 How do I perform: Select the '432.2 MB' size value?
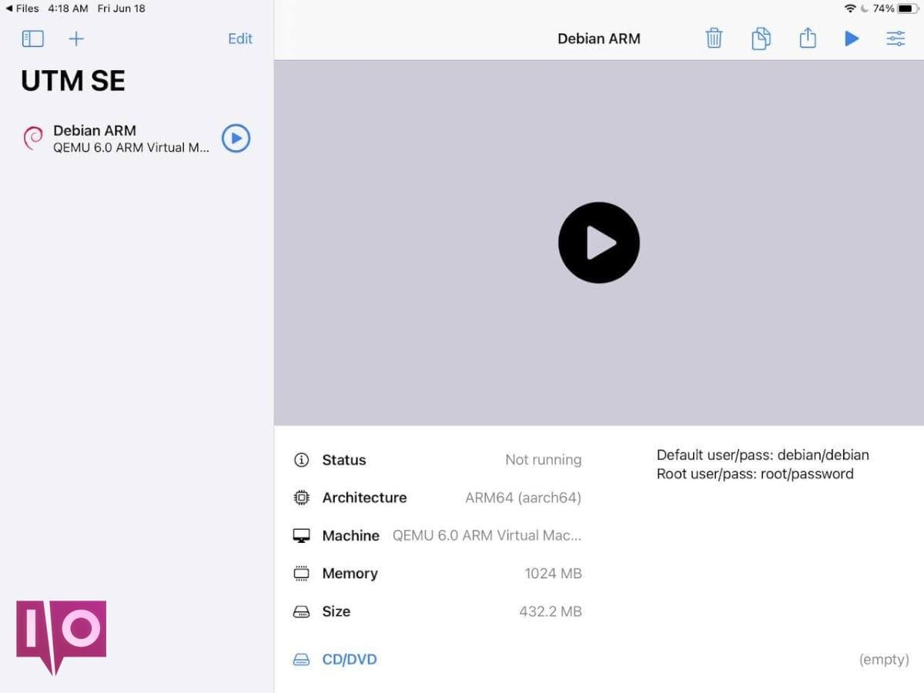point(551,611)
